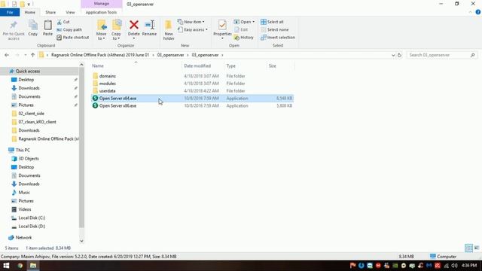Click the ribbon Help question icon
Image resolution: width=482 pixels, height=271 pixels.
pyautogui.click(x=477, y=12)
